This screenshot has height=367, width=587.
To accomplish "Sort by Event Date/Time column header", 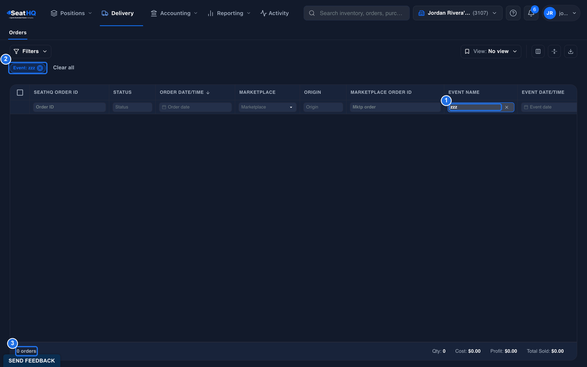I will click(543, 92).
